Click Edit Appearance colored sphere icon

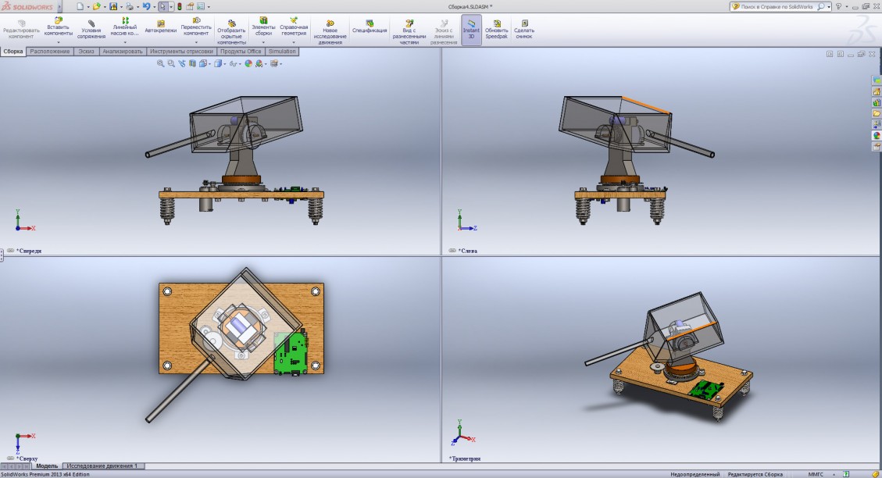[x=248, y=63]
